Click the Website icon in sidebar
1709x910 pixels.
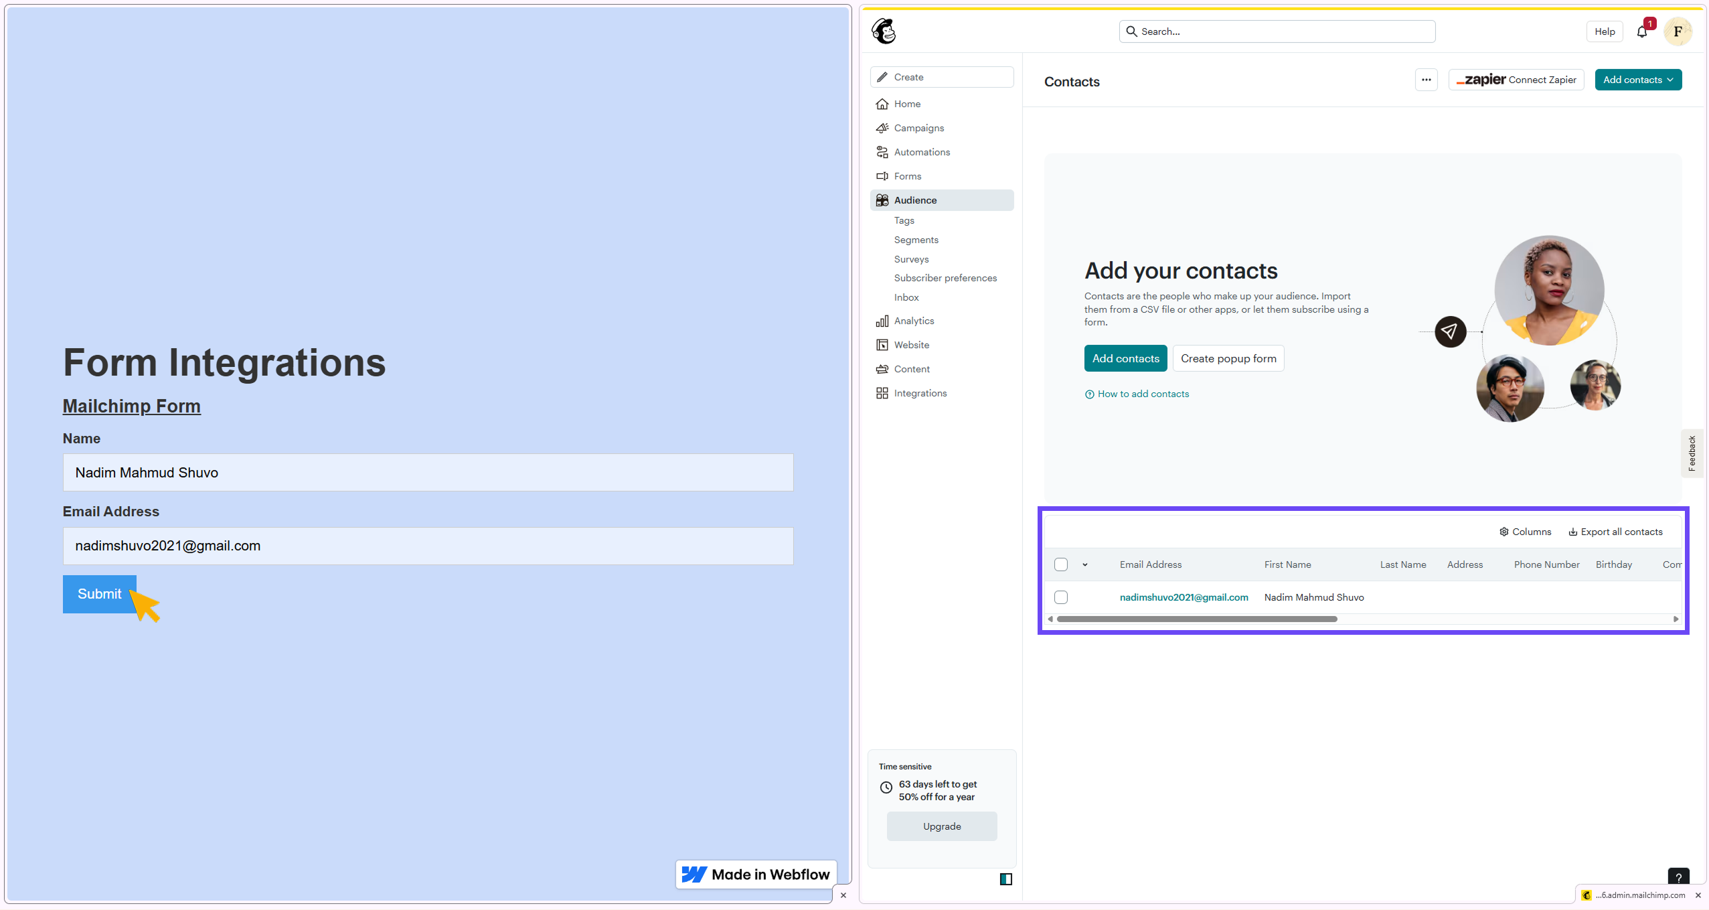pyautogui.click(x=882, y=345)
